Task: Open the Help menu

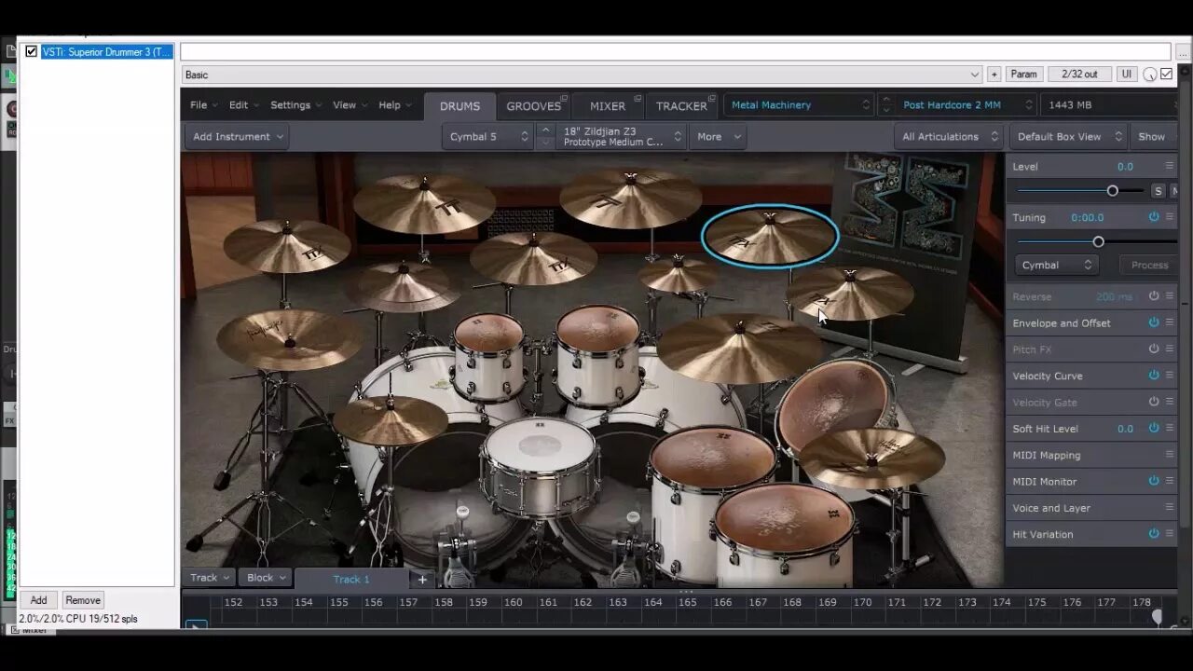Action: 395,105
